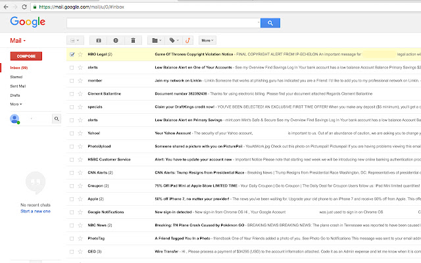Click the browser address bar URL

tap(82, 7)
